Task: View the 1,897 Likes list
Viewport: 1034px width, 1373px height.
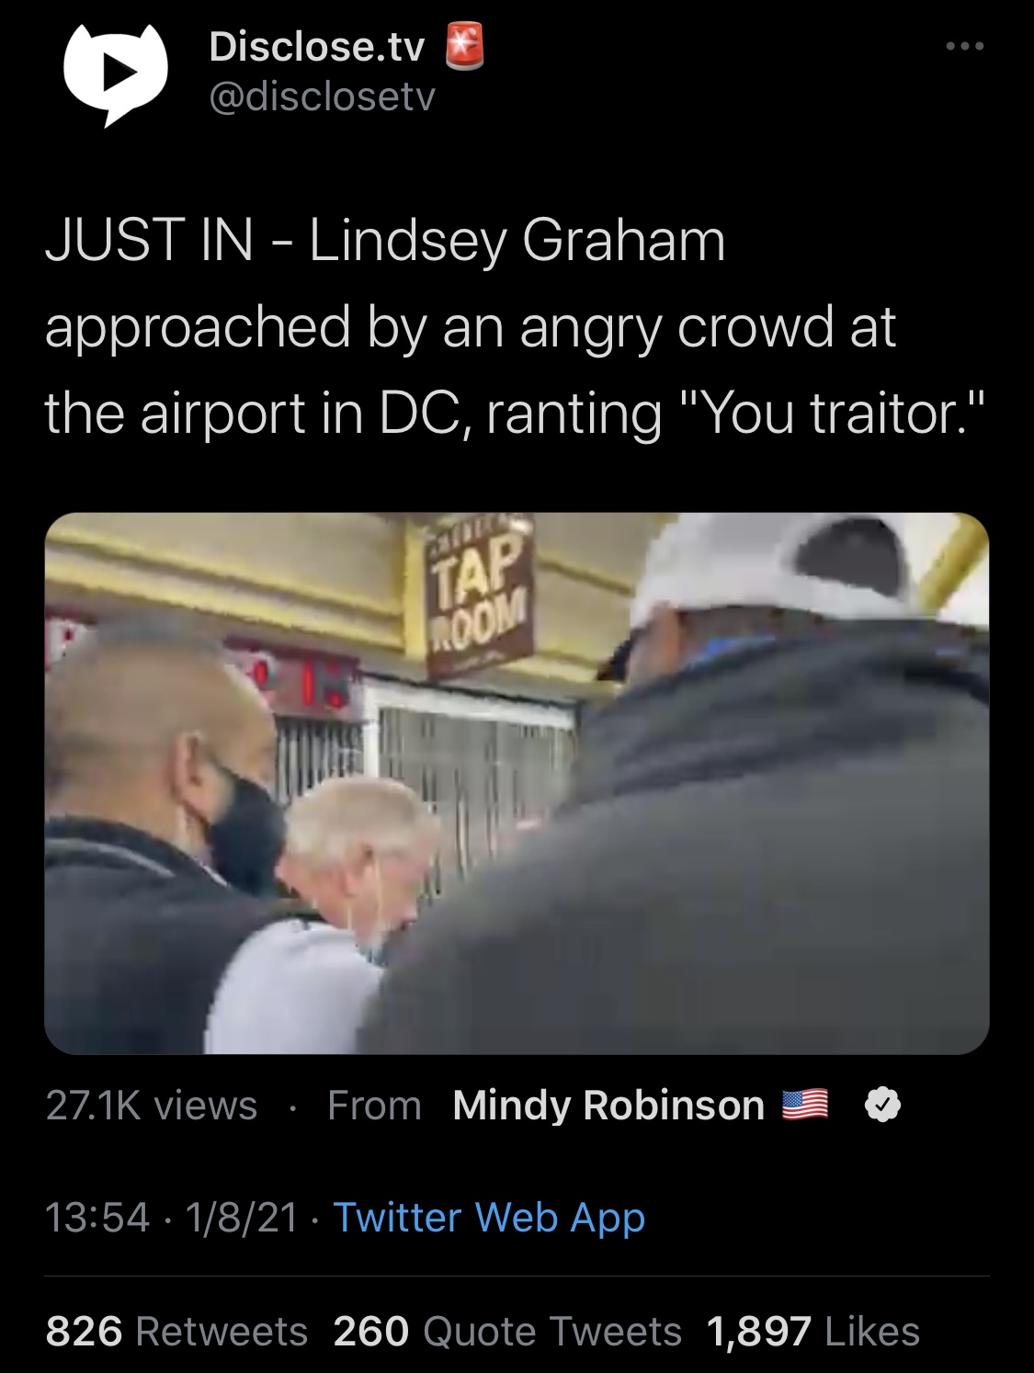Action: pos(813,1332)
